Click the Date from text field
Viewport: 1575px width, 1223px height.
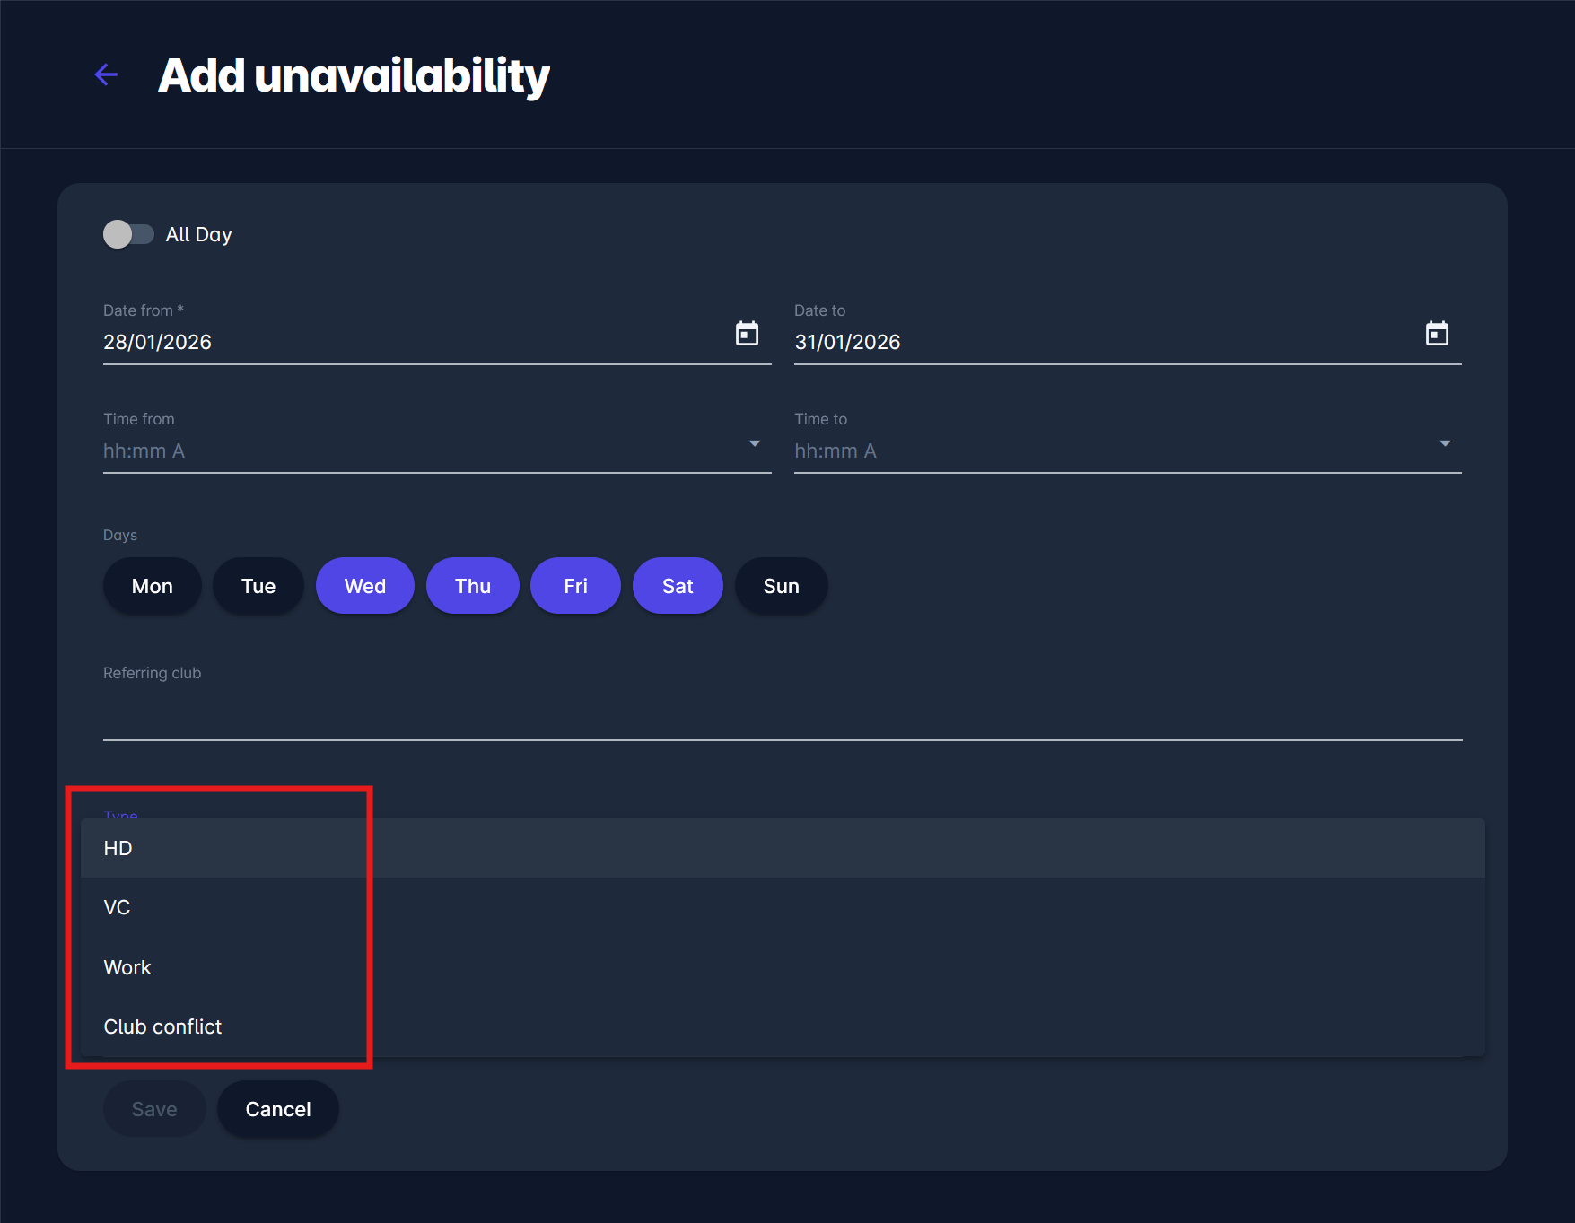pyautogui.click(x=413, y=342)
